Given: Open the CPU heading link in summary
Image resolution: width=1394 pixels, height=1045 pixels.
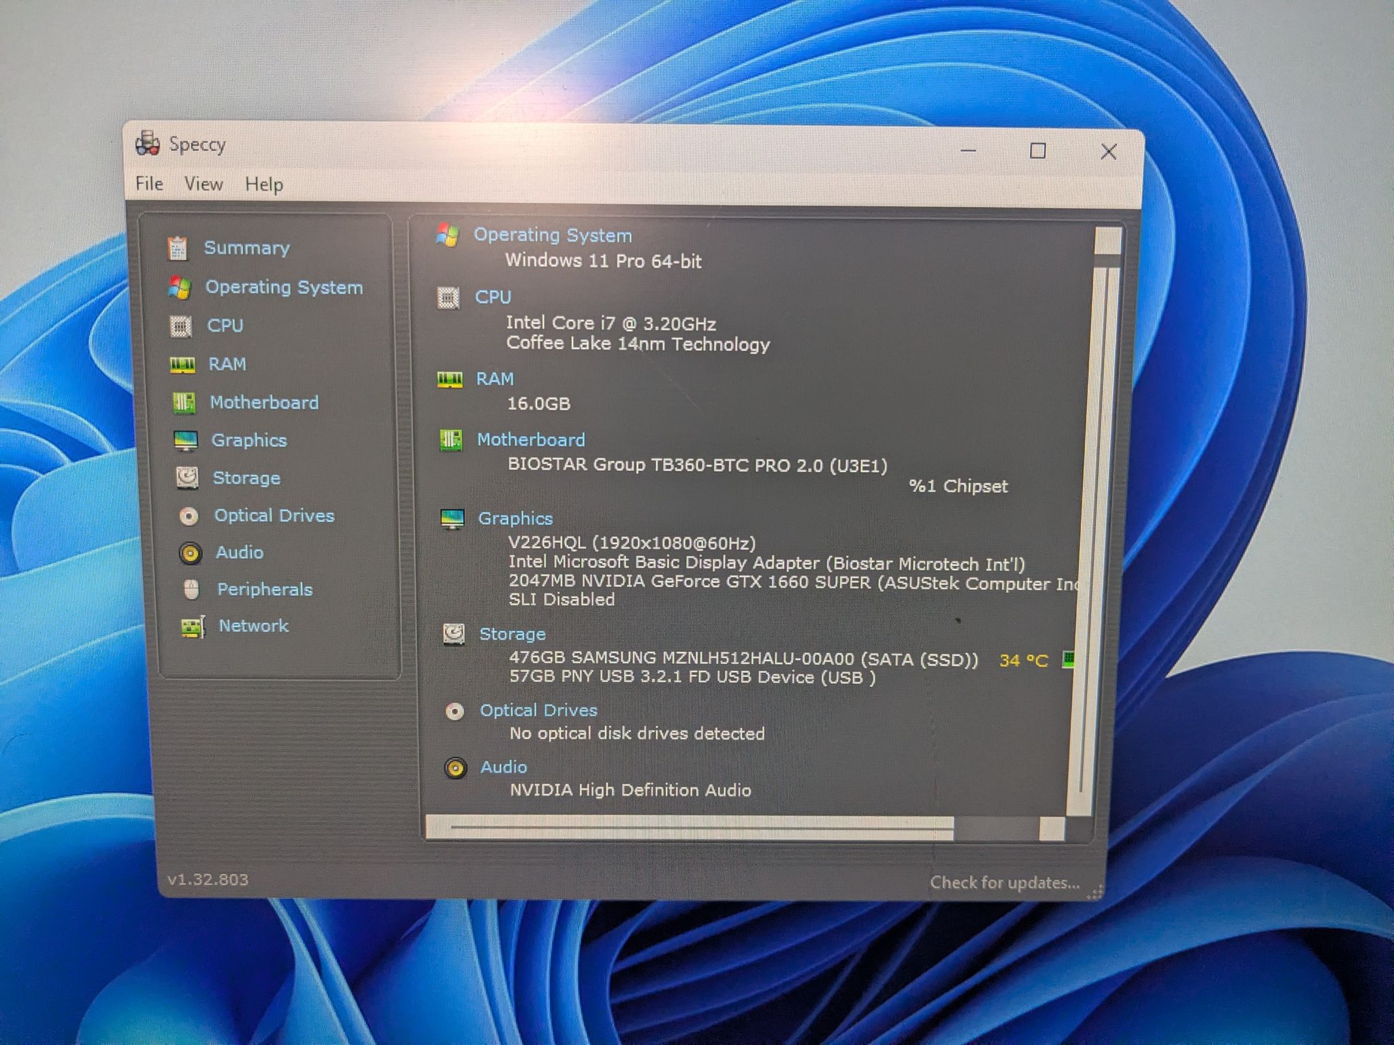Looking at the screenshot, I should [x=493, y=297].
